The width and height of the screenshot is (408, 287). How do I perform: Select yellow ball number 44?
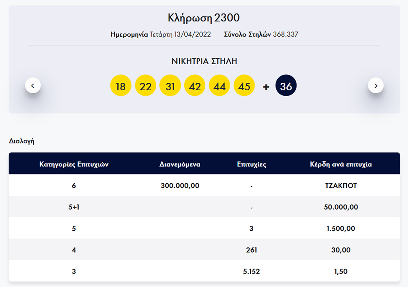[x=220, y=86]
